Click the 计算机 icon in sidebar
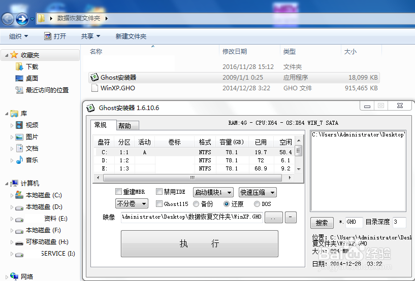Image resolution: width=415 pixels, height=281 pixels. [x=14, y=183]
